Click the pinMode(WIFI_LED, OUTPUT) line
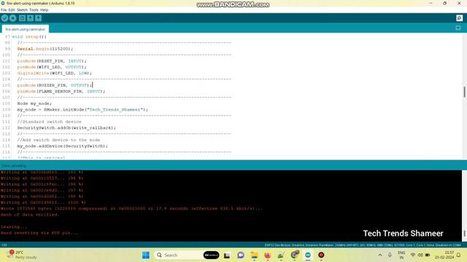This screenshot has width=467, height=262. point(52,67)
